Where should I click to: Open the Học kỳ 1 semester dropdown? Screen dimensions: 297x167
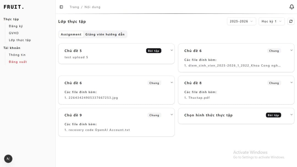(271, 21)
